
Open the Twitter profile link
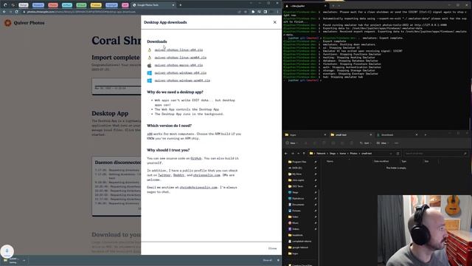[164, 175]
